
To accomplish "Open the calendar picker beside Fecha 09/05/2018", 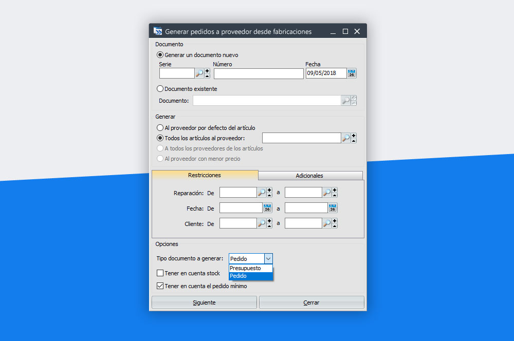I will click(x=352, y=73).
